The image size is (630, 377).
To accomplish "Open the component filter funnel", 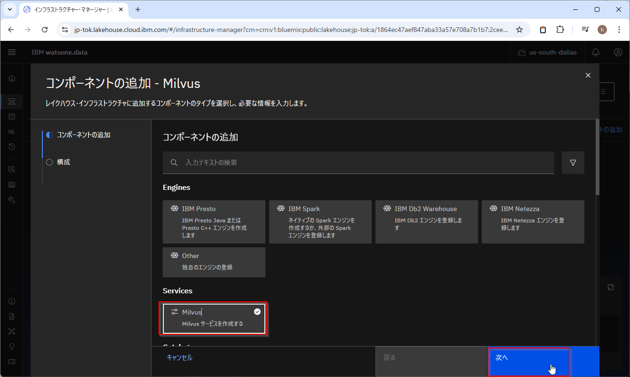I will tap(573, 163).
